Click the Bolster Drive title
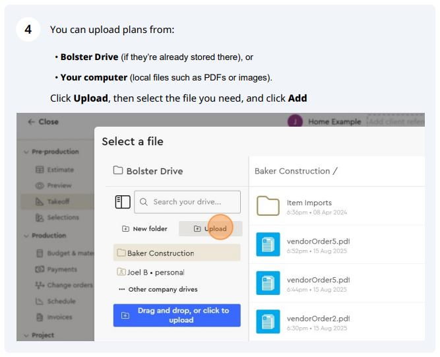440x357 pixels. coord(154,171)
